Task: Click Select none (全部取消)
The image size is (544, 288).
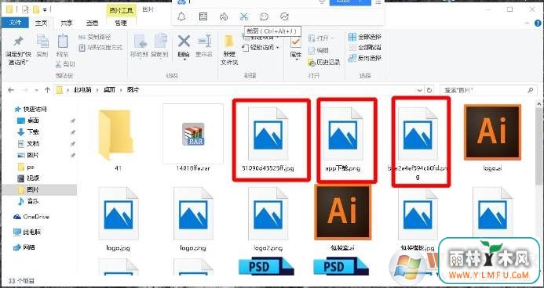Action: pos(365,48)
